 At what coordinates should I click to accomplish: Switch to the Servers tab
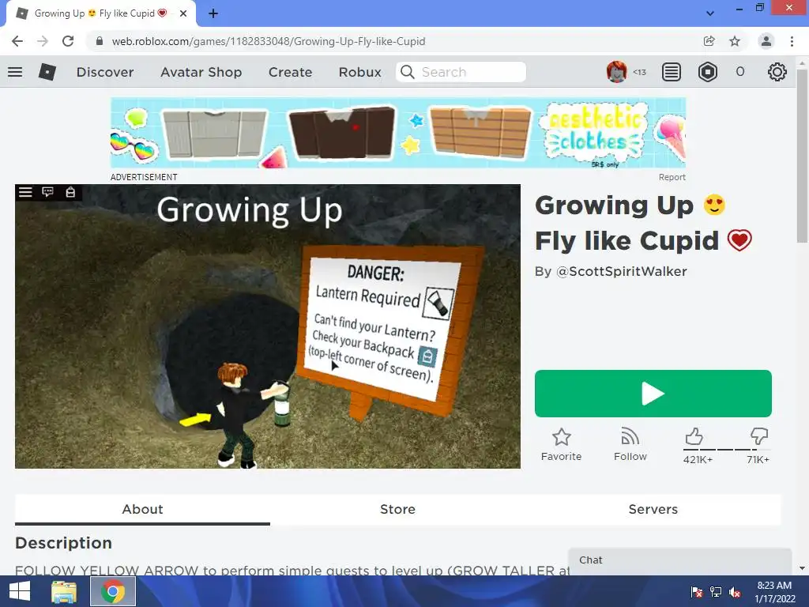(x=653, y=509)
